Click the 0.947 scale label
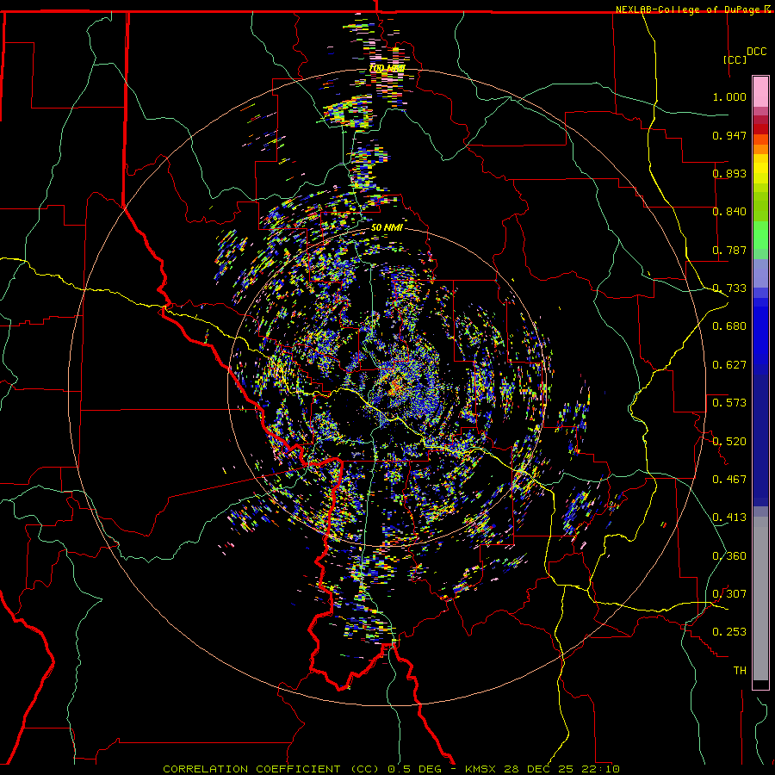Screen dimensions: 775x775 click(729, 135)
